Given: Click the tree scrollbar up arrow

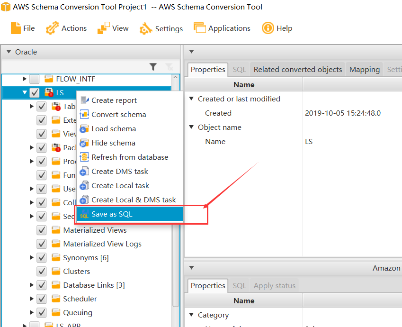Looking at the screenshot, I should (x=175, y=77).
